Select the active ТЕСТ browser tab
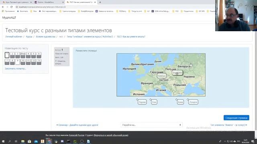257x144 pixels. 81,2
